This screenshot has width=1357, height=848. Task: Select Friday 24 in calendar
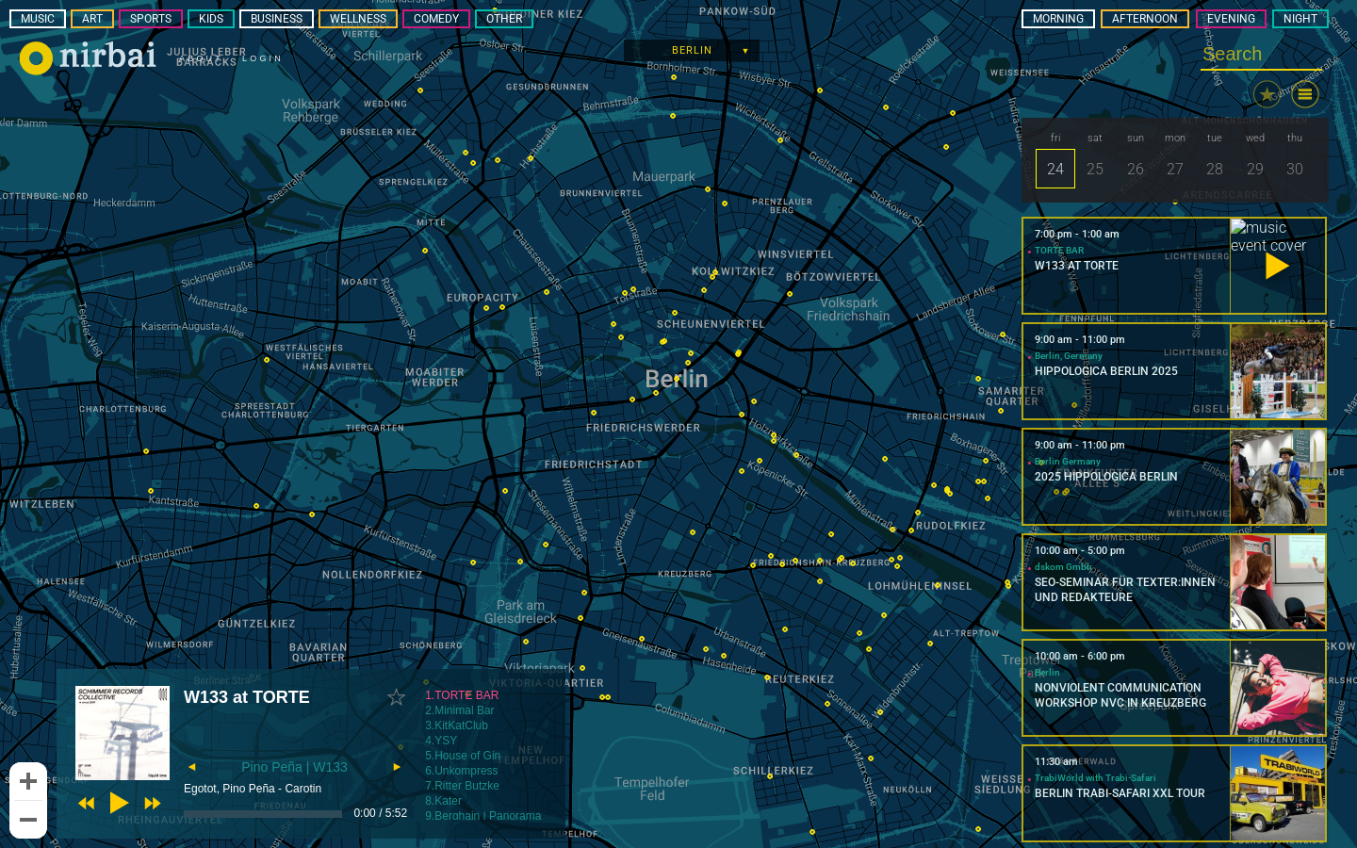point(1055,169)
